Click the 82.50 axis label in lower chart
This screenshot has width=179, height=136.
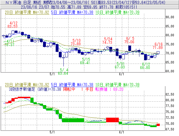pyautogui.click(x=170, y=94)
